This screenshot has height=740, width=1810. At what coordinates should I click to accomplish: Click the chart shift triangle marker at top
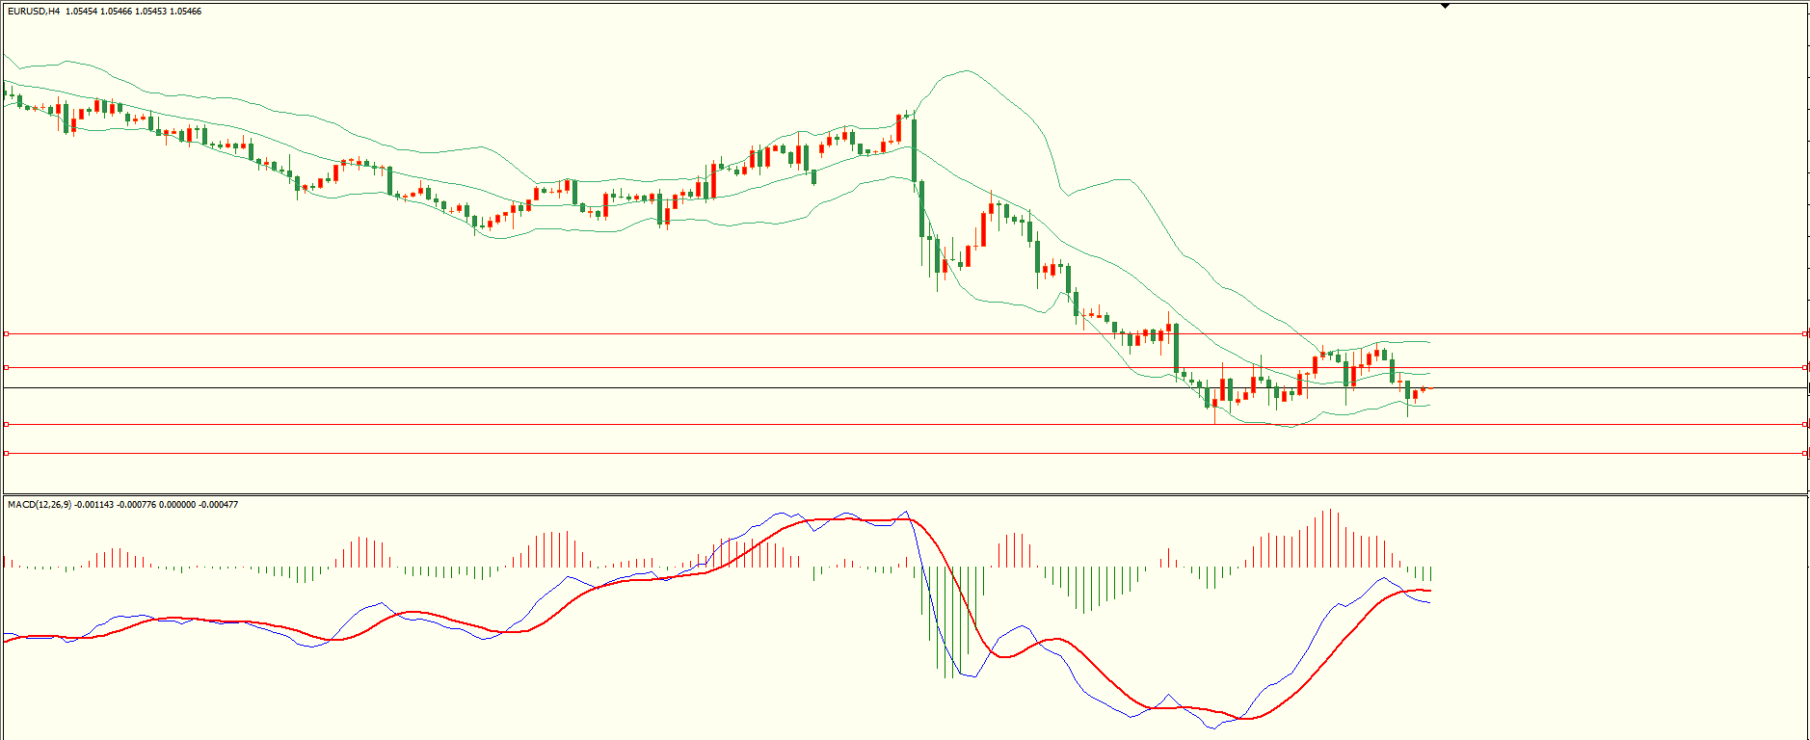point(1445,6)
